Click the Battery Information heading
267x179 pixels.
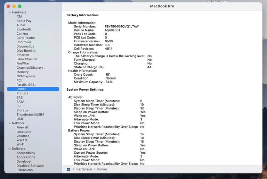83,15
